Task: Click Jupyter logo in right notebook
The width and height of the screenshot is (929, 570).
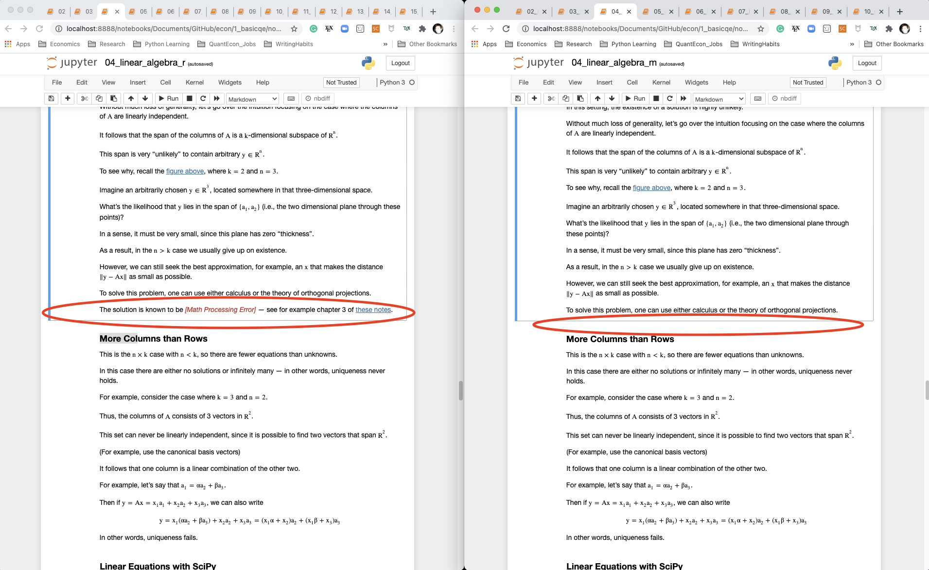Action: pyautogui.click(x=539, y=63)
